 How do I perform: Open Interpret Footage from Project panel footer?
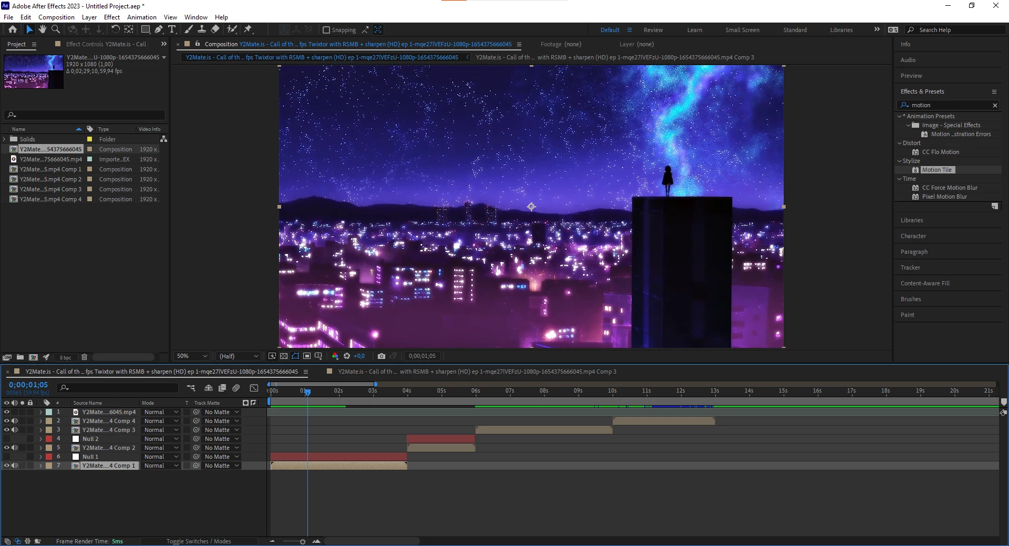(7, 357)
